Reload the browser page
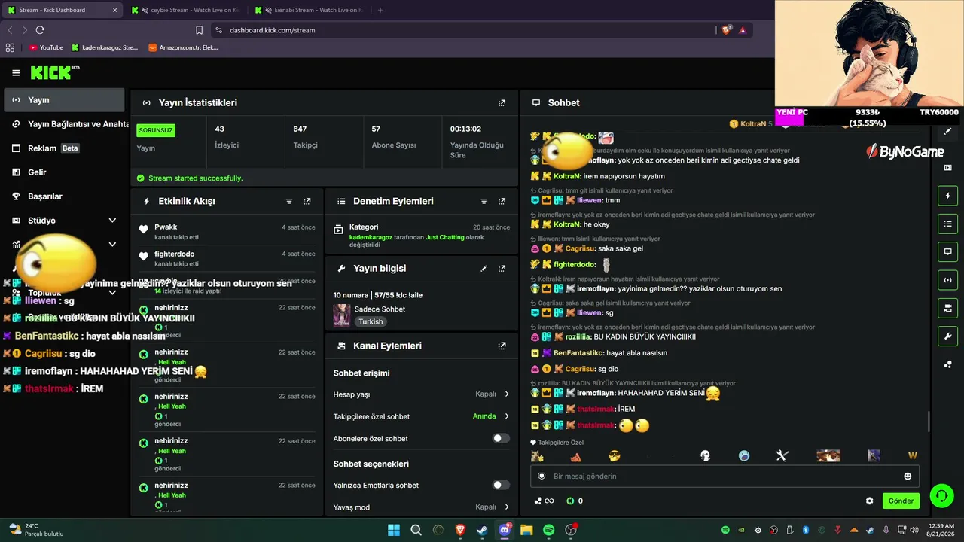Screen dimensions: 964x542 click(x=40, y=30)
